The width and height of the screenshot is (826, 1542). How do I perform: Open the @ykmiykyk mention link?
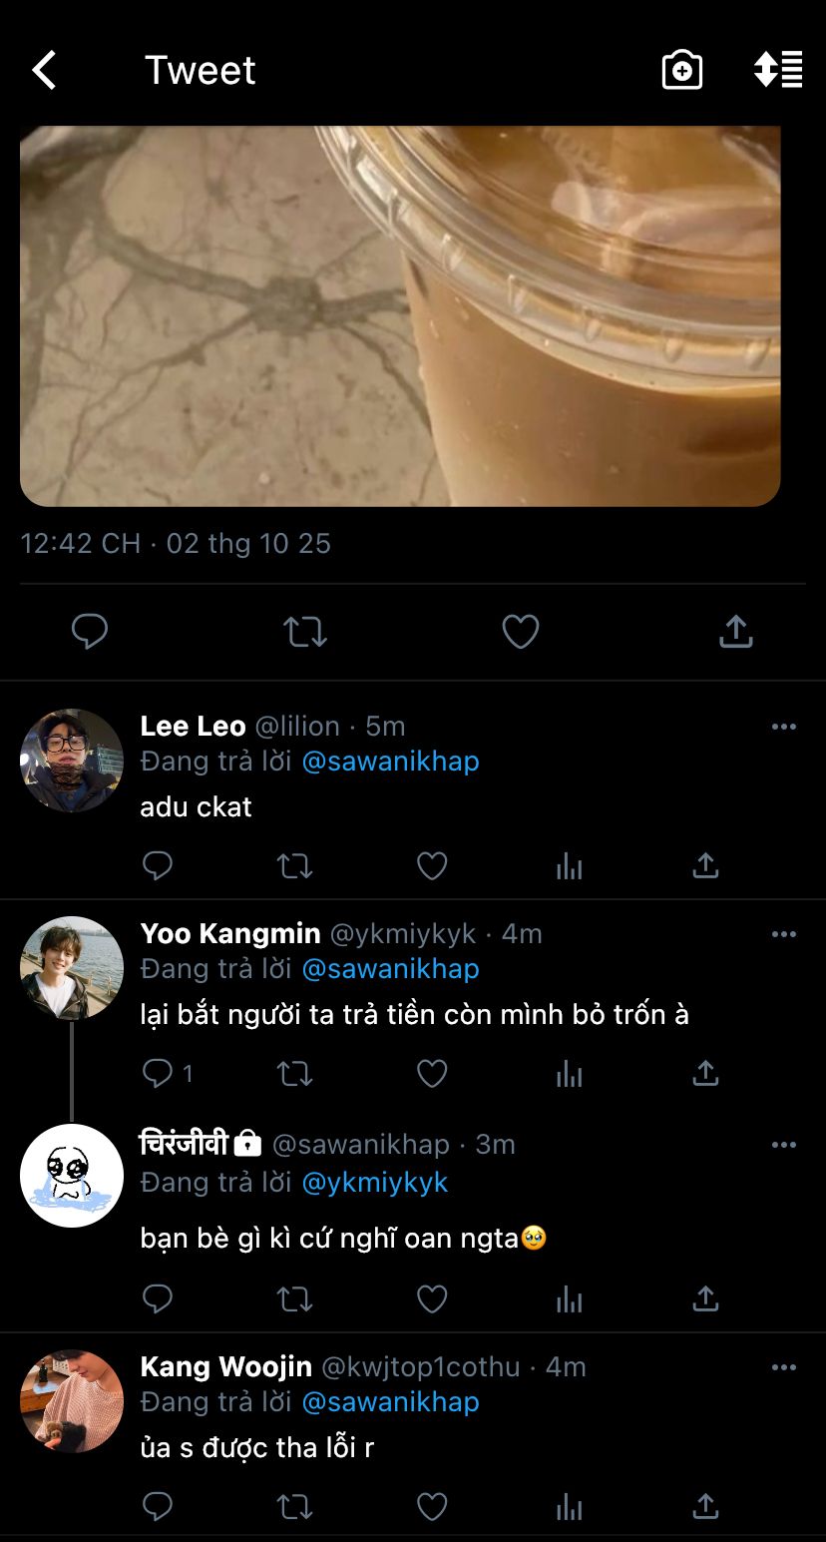[374, 1183]
